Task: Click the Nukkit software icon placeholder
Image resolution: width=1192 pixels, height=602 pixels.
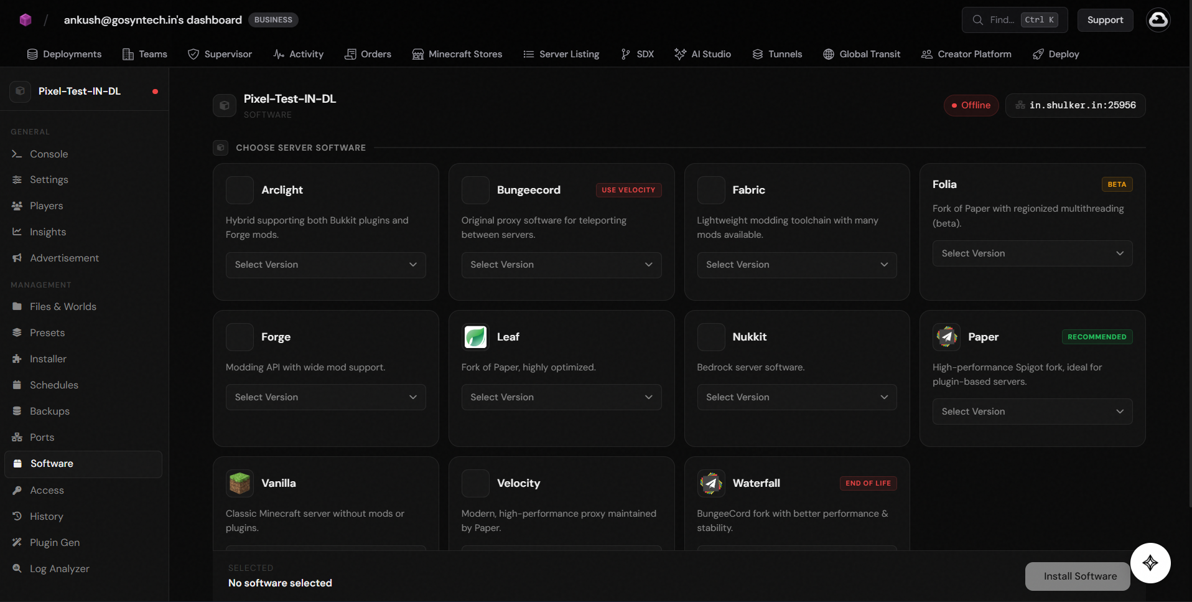Action: (711, 337)
